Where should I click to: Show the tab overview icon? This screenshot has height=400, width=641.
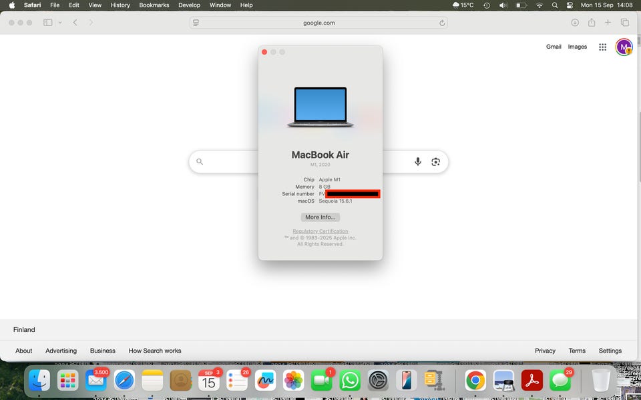pos(625,23)
